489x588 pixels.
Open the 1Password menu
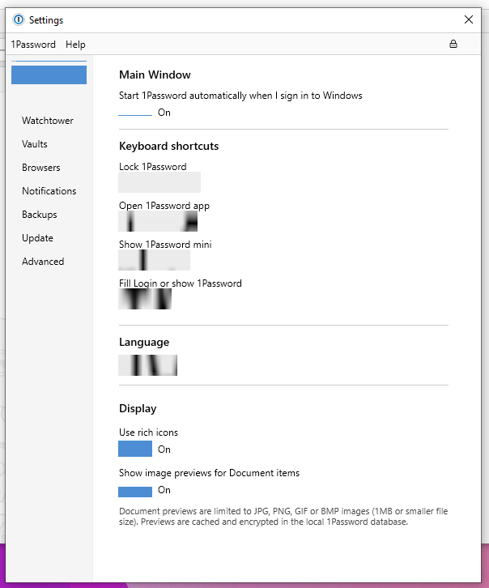tap(33, 45)
